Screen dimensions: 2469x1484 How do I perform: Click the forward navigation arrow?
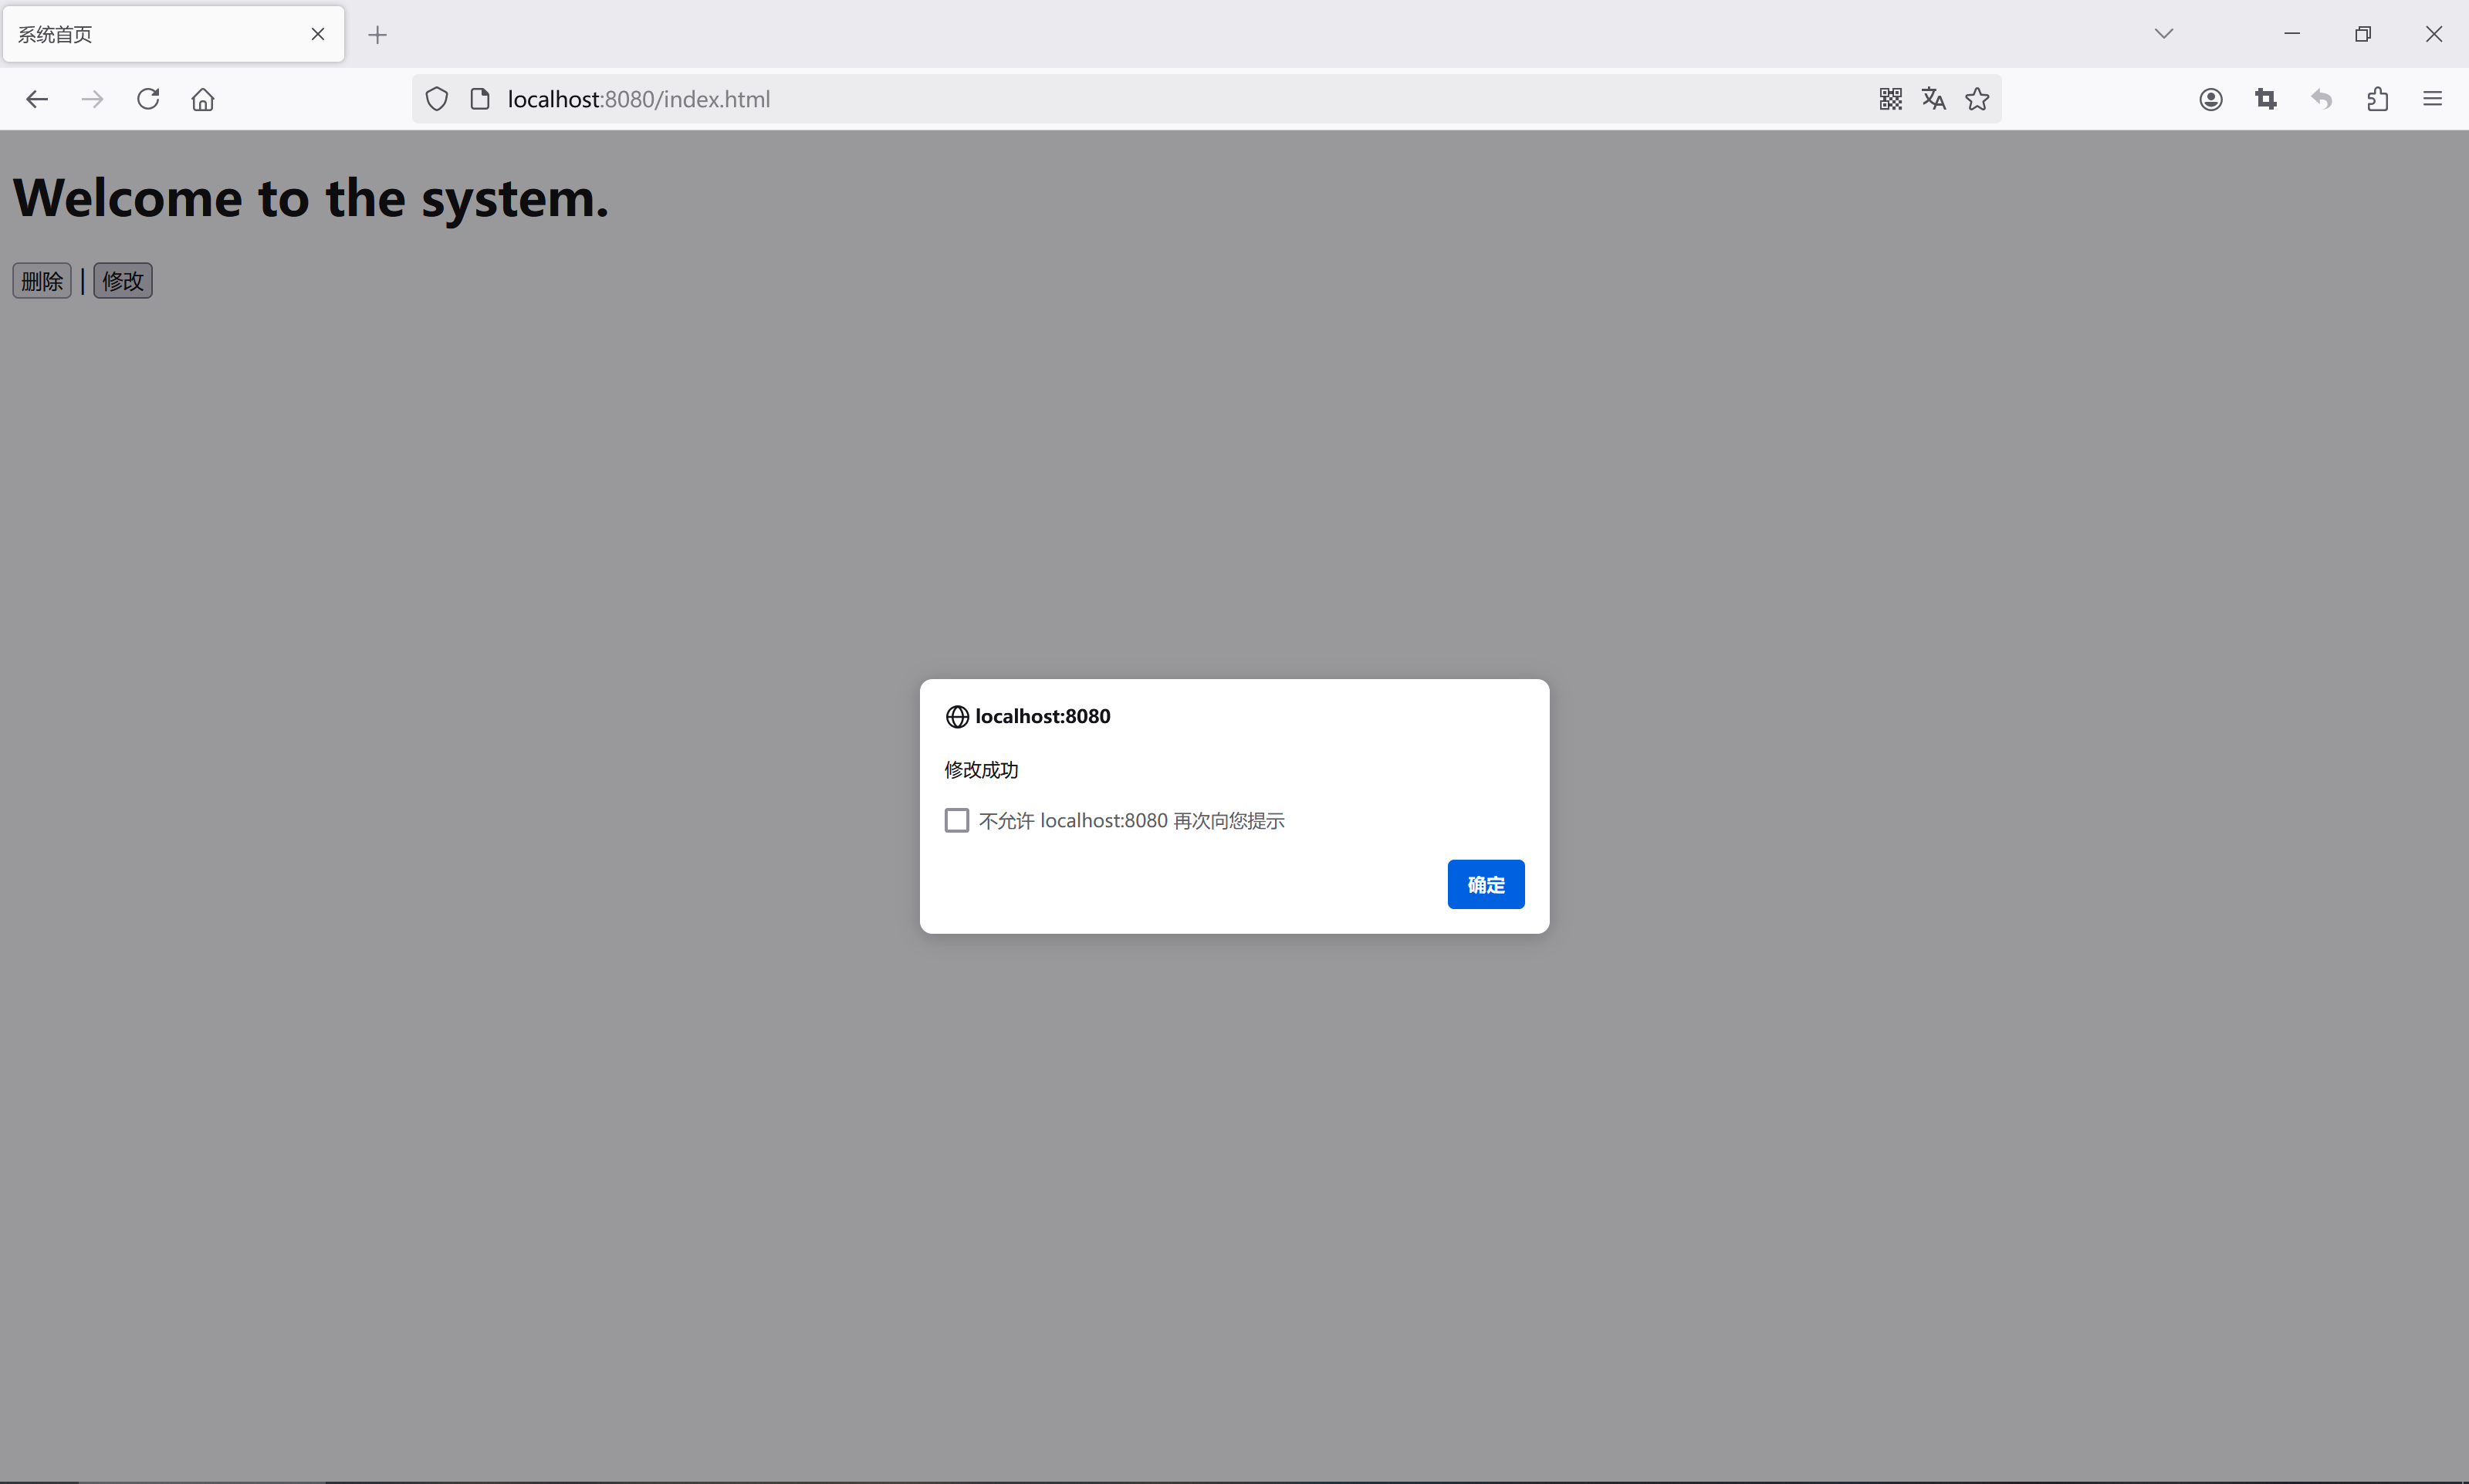tap(92, 99)
